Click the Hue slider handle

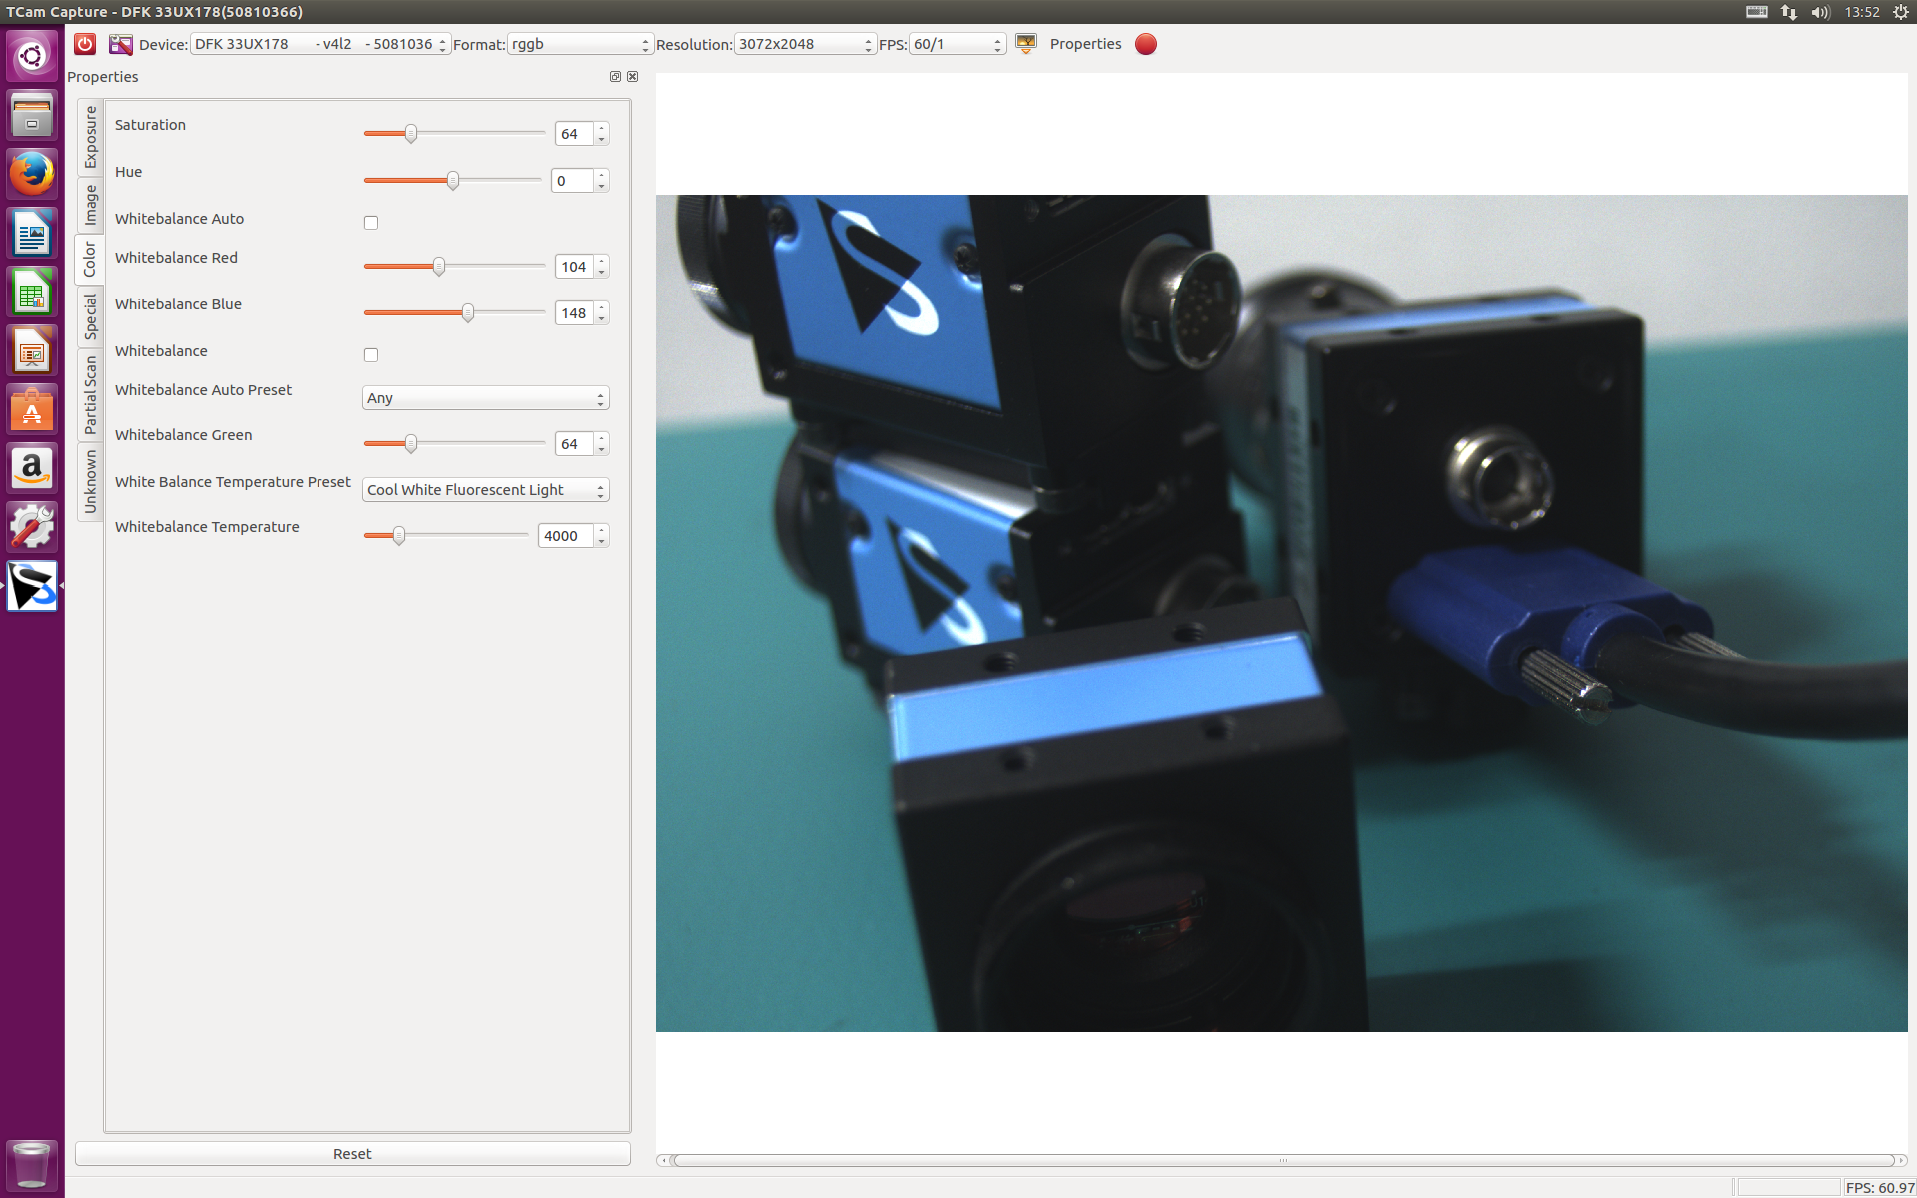(453, 180)
